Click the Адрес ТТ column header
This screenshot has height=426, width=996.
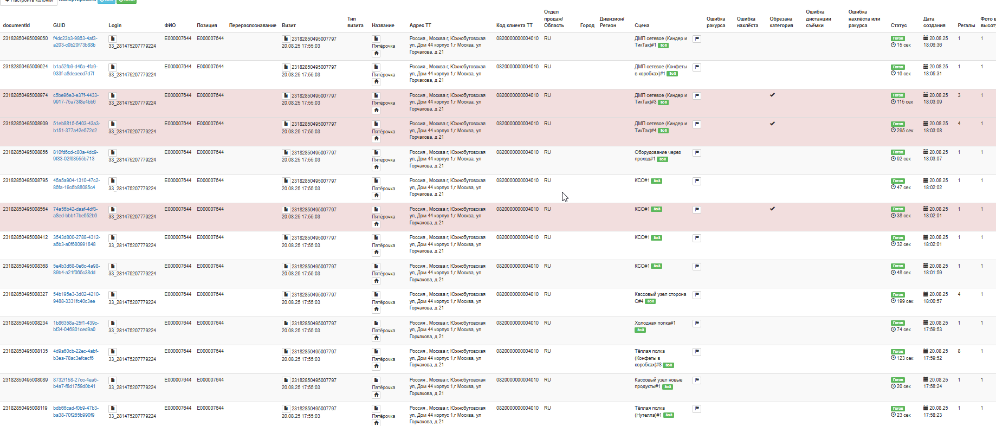click(421, 25)
